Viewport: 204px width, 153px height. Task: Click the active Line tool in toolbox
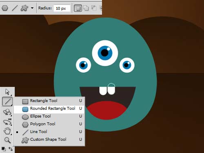(x=7, y=102)
